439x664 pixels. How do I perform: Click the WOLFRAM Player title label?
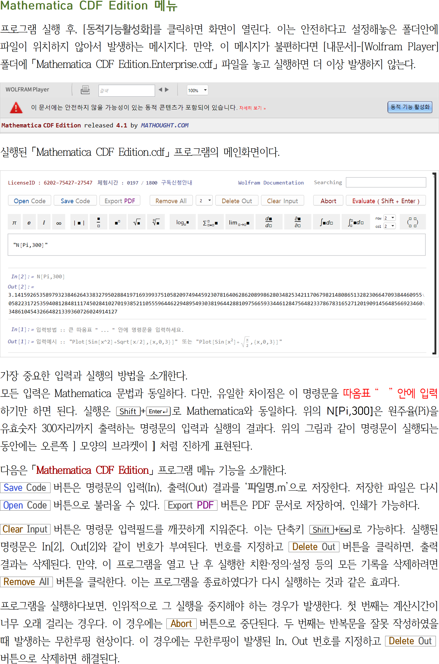click(x=27, y=89)
